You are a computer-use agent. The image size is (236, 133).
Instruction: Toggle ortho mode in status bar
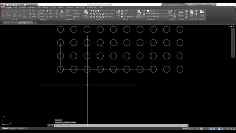(x=198, y=129)
